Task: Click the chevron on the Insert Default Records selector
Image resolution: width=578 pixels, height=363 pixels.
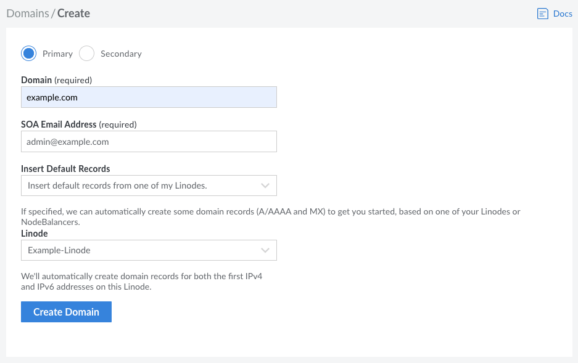Action: (x=266, y=186)
